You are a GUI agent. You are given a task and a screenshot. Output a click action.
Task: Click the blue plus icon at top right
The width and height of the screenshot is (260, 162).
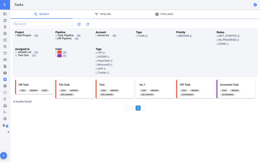click(x=255, y=5)
